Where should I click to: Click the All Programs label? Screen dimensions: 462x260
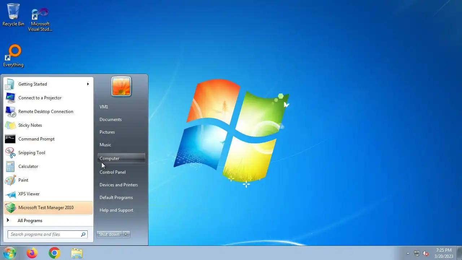coord(30,221)
